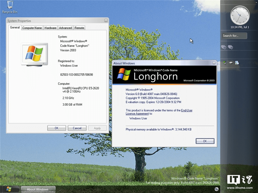Click the left chat bubbles icon in sidebar

tap(224, 46)
